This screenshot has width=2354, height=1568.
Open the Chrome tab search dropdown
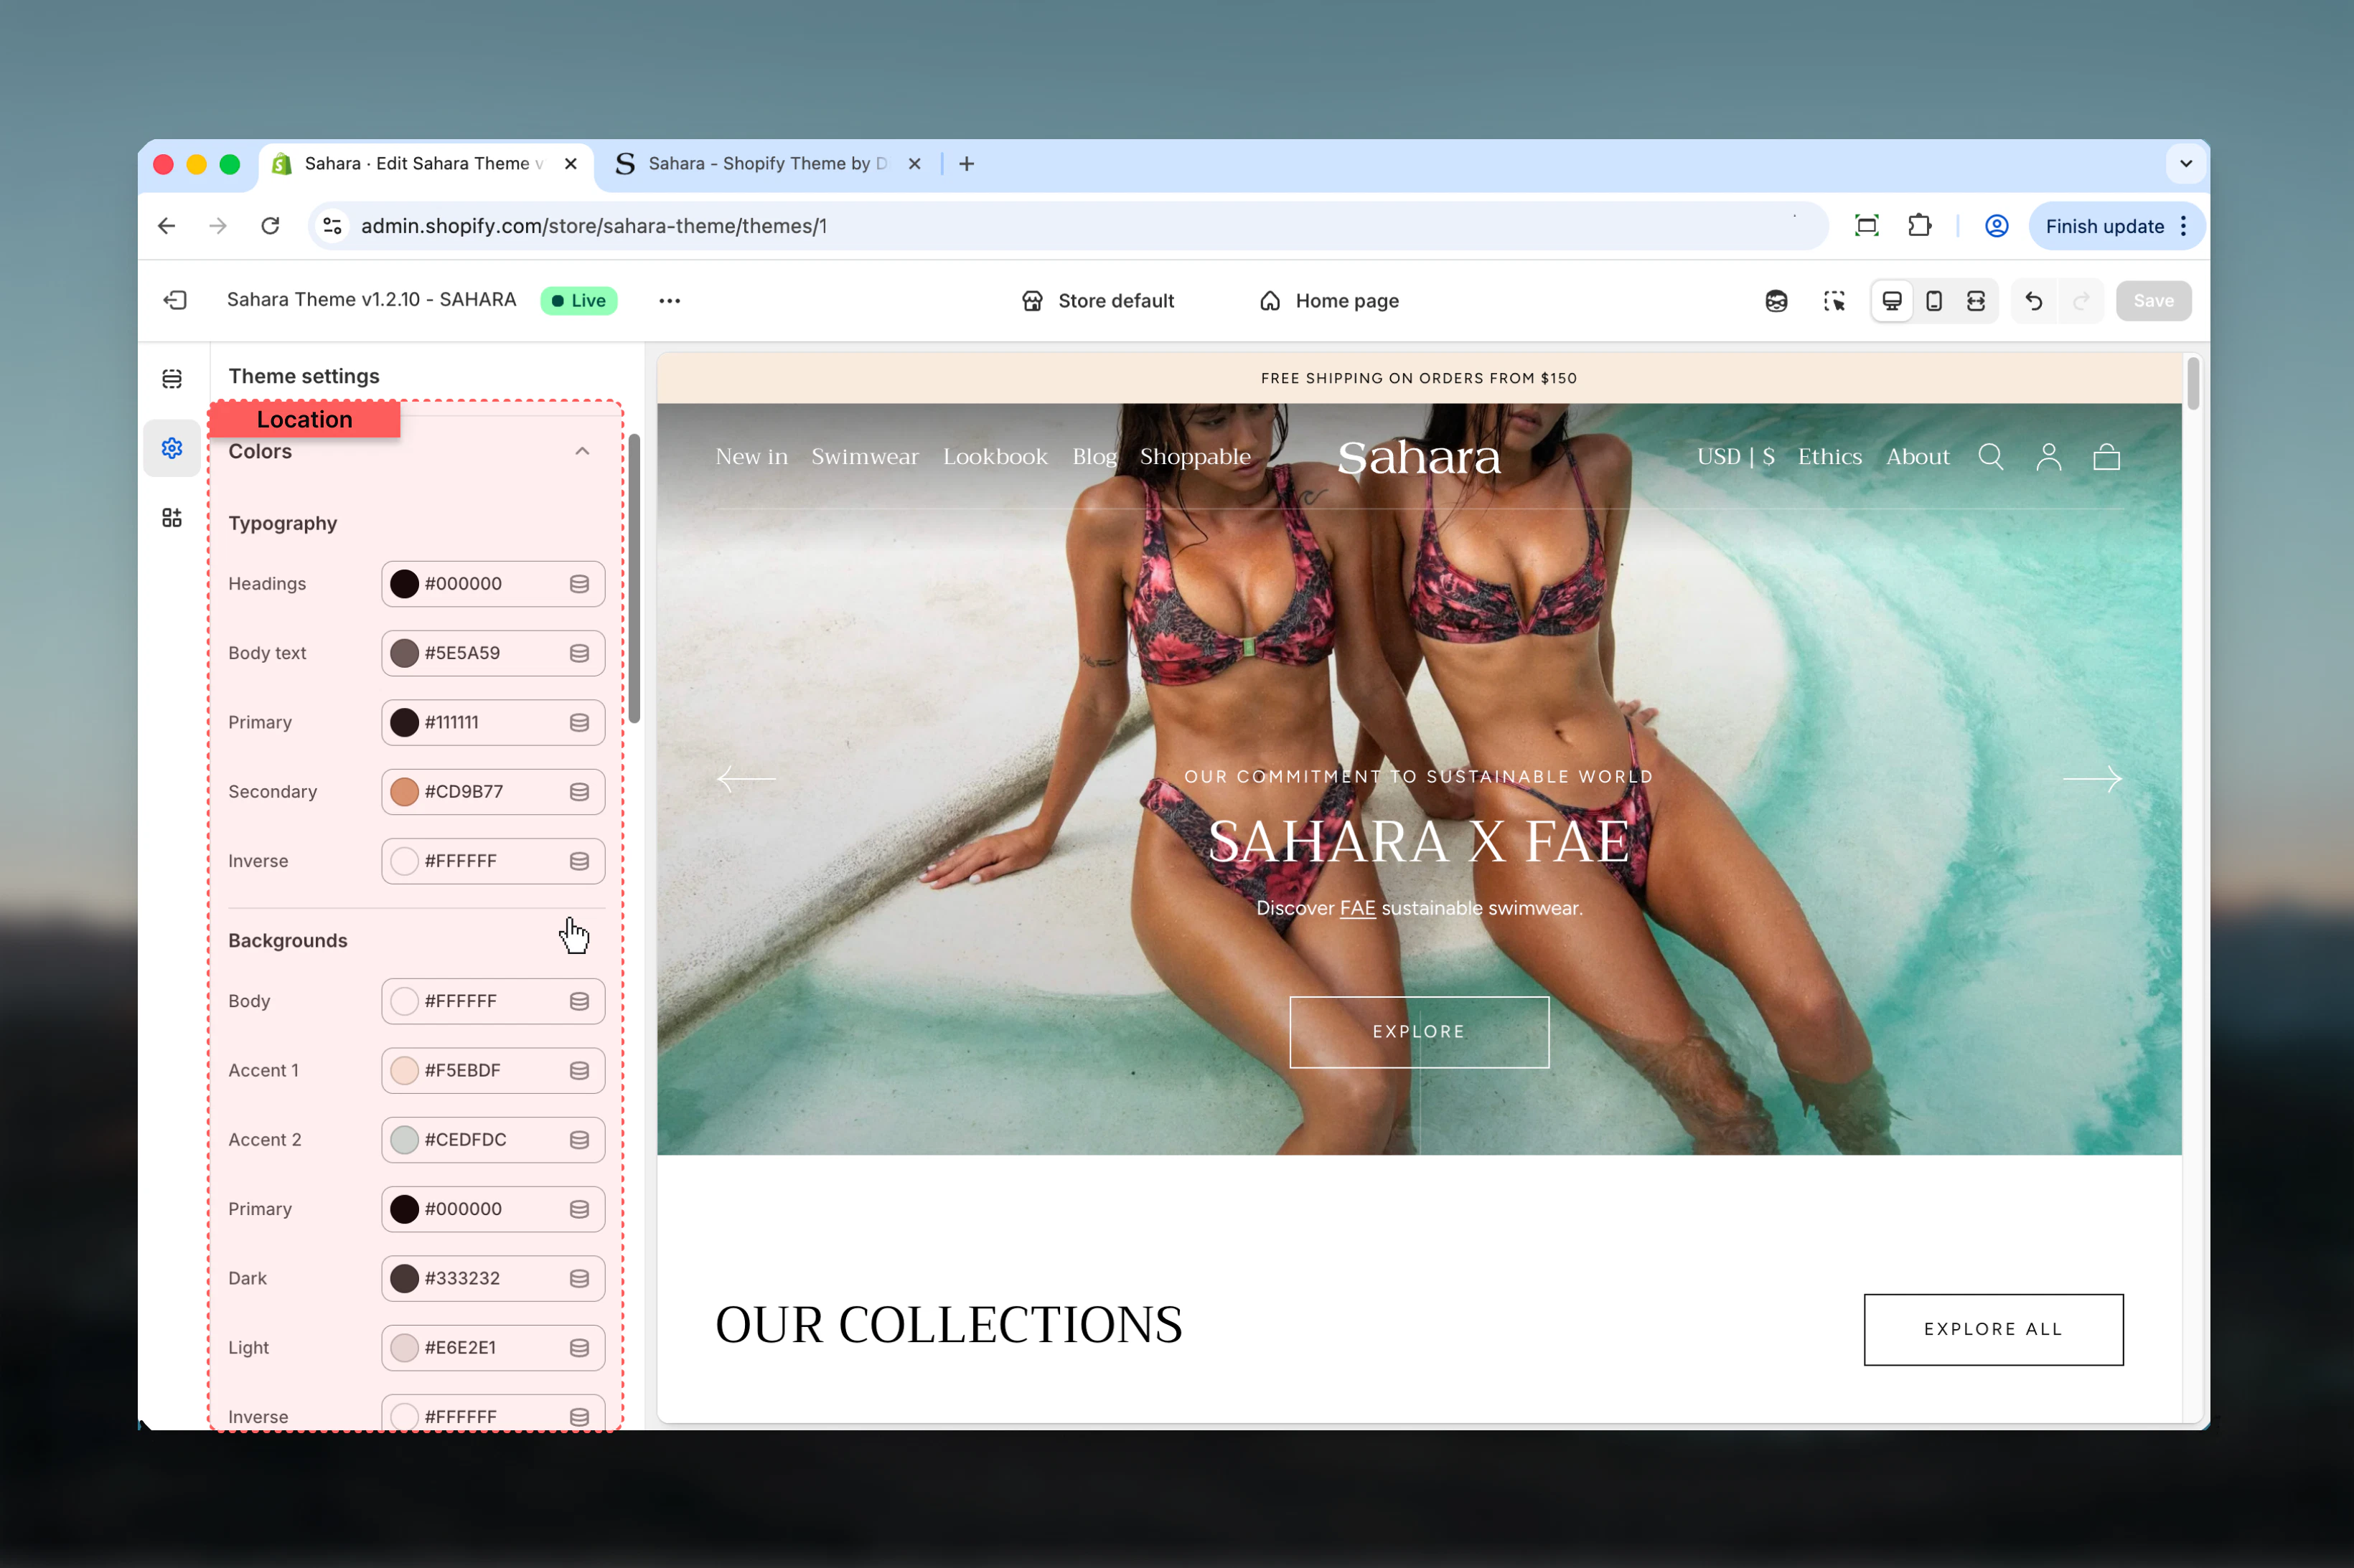[x=2186, y=164]
